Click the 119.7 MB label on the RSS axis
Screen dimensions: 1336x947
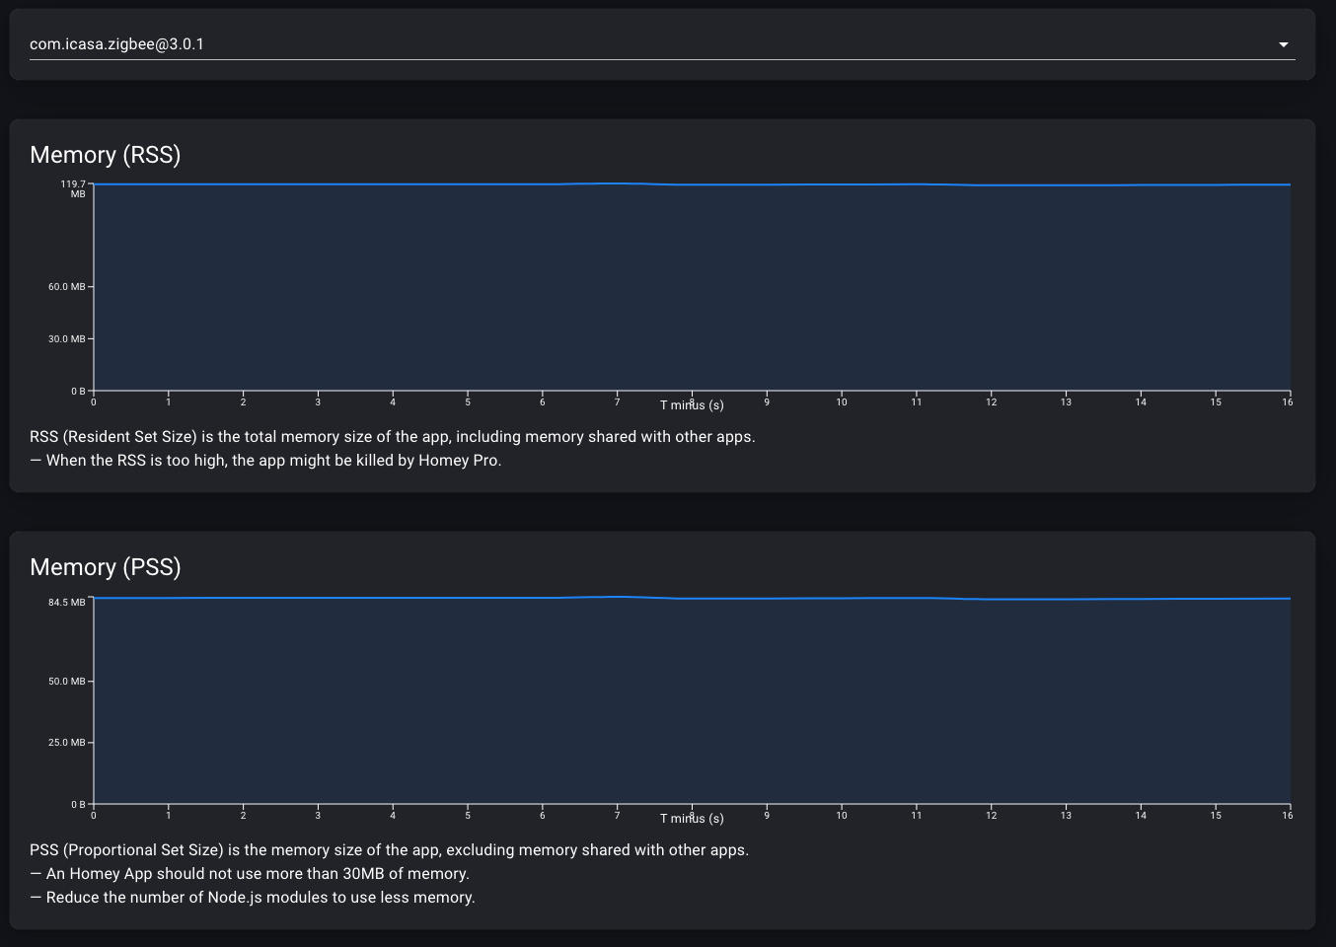click(x=73, y=188)
